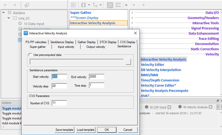Close the 30 CDP Stack log tab

[169, 107]
